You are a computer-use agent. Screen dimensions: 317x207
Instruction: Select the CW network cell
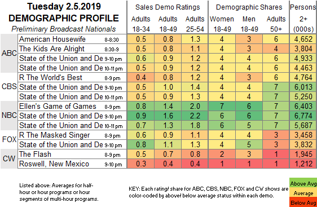tap(9, 158)
